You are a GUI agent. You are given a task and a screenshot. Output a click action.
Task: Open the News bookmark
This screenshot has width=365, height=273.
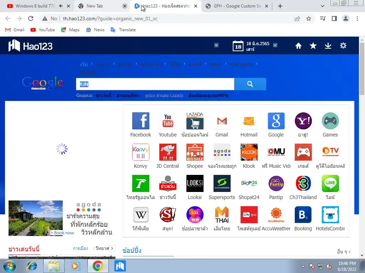coord(95,30)
